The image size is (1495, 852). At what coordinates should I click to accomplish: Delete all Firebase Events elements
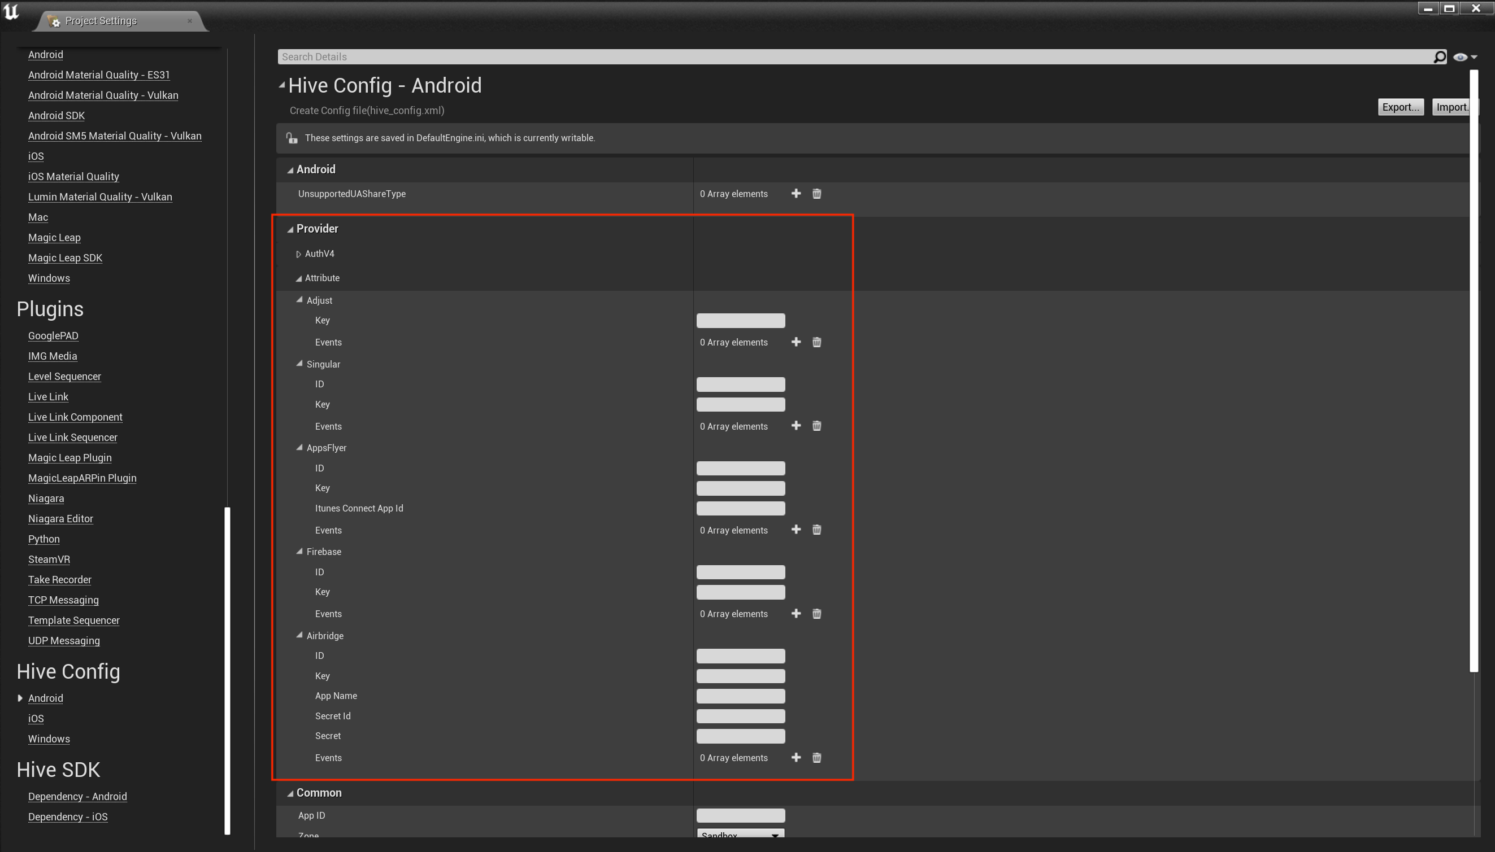817,614
